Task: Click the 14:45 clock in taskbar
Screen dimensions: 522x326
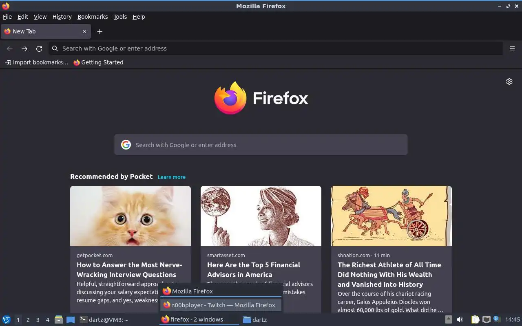Action: (513, 319)
